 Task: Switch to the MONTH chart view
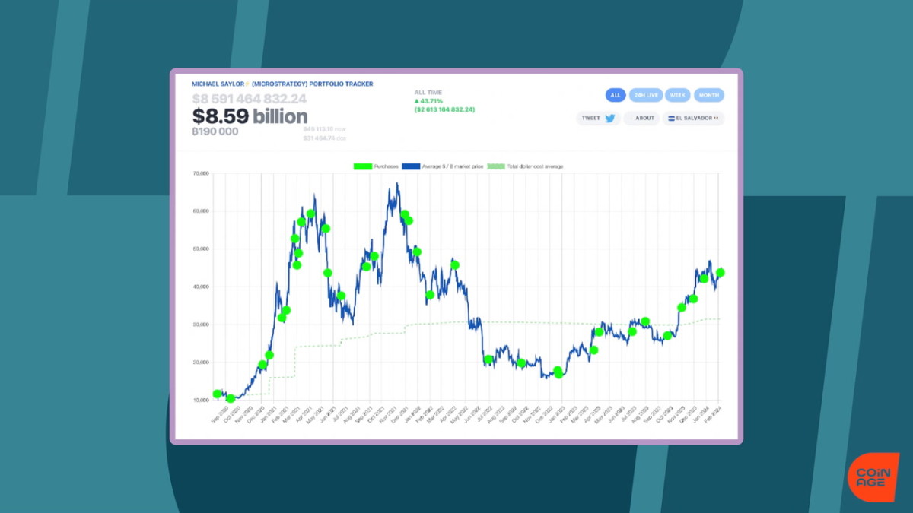tap(709, 95)
